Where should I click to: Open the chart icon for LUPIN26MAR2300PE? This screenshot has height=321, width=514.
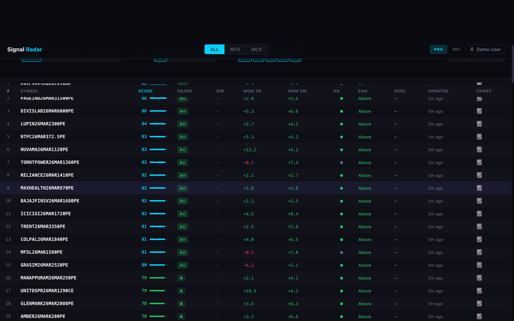click(x=479, y=124)
